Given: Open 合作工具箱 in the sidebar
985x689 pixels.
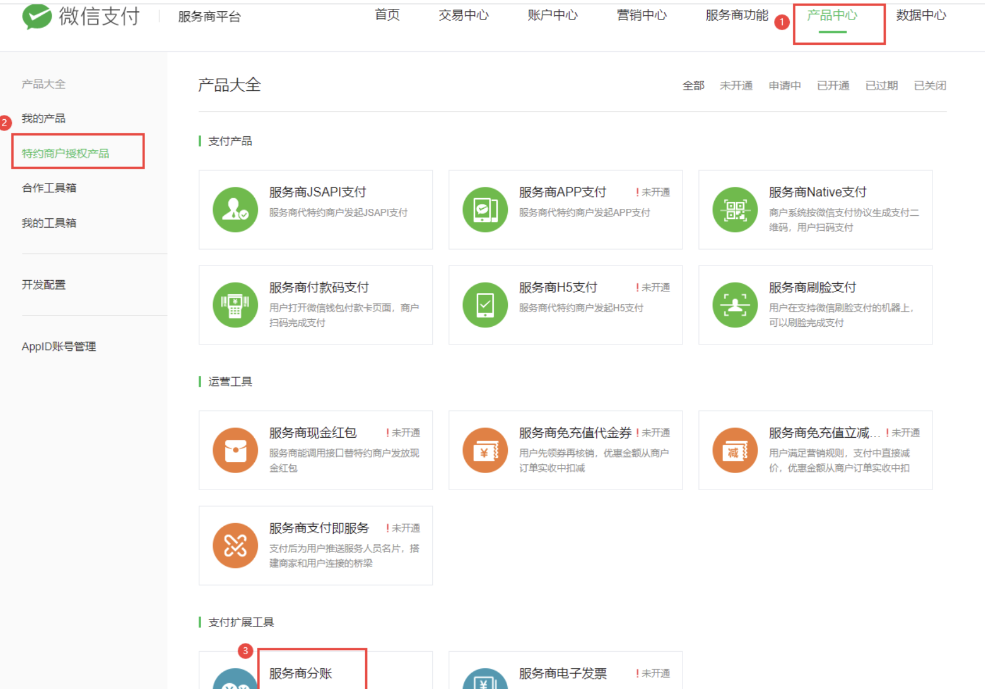Looking at the screenshot, I should tap(49, 188).
